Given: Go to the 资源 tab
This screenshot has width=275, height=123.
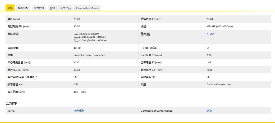Looking at the screenshot, I should click(52, 8).
